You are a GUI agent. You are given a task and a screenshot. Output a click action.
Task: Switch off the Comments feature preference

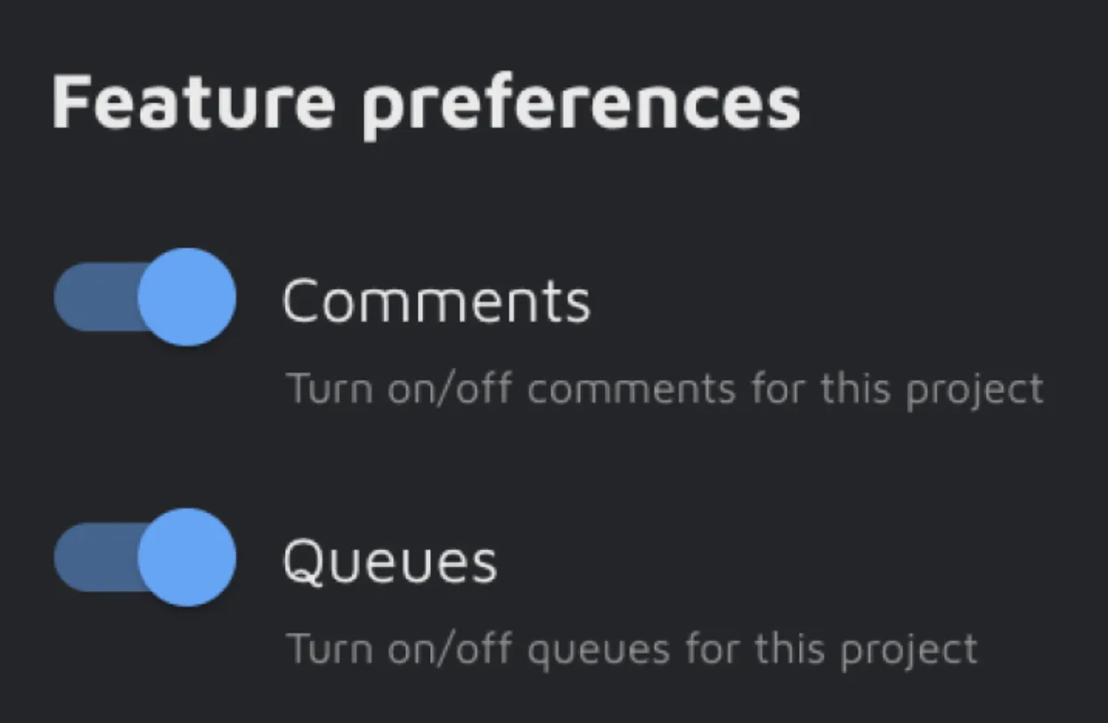coord(145,297)
